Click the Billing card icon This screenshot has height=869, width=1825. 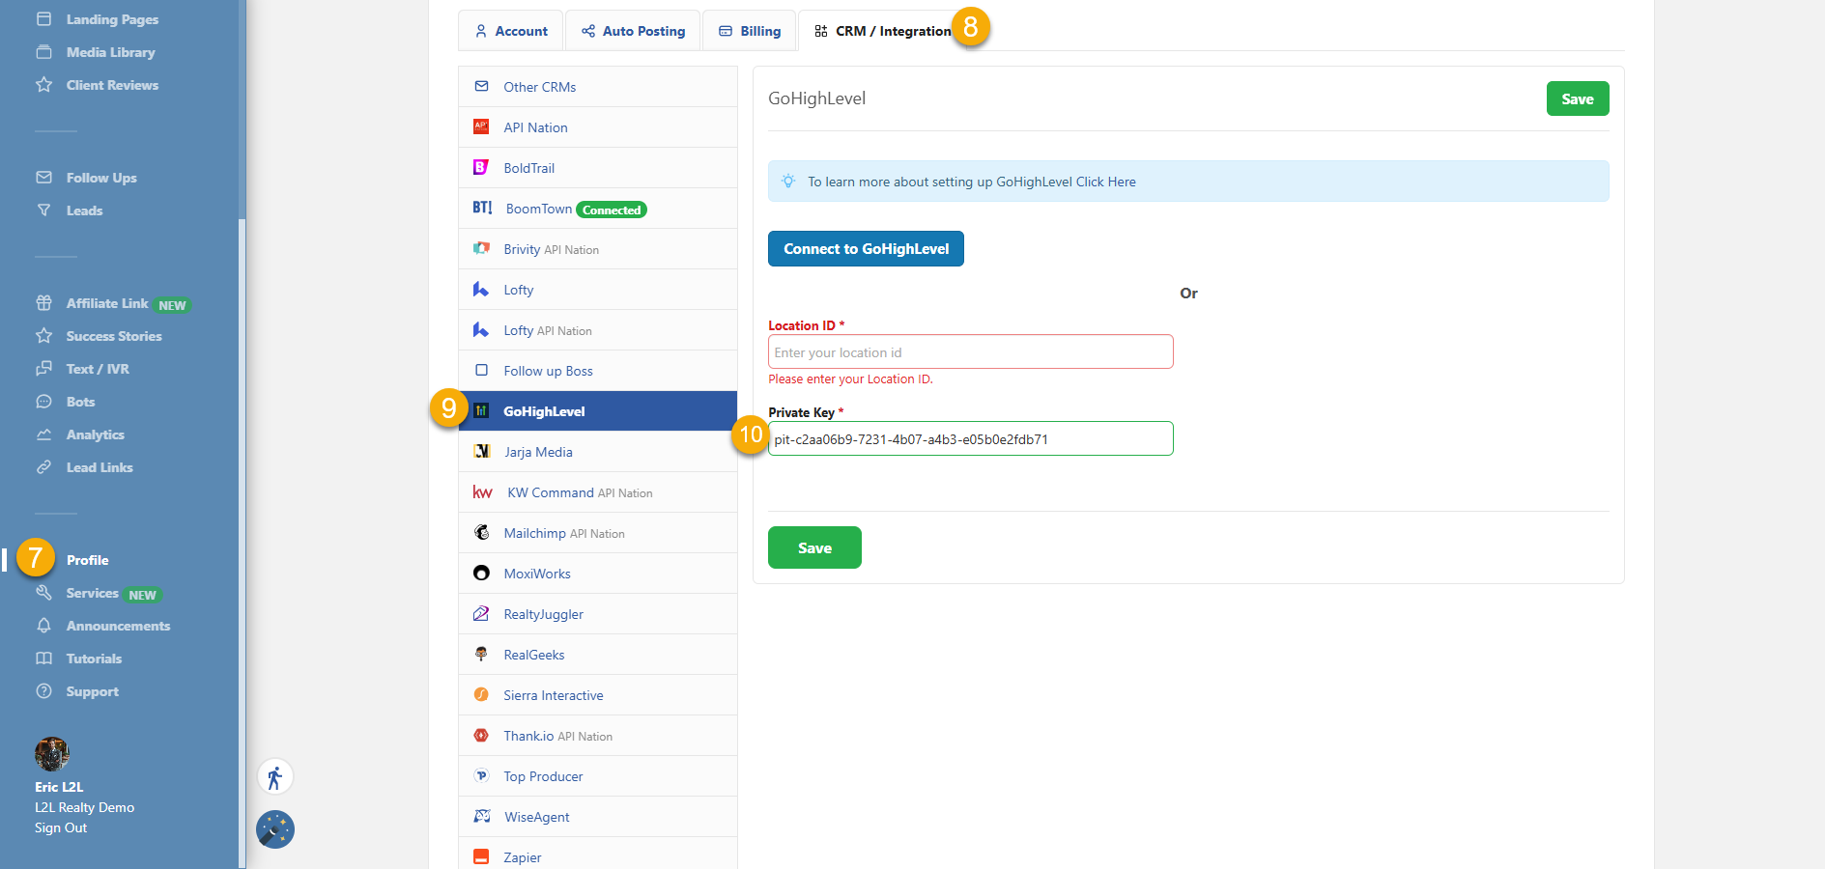click(x=726, y=31)
